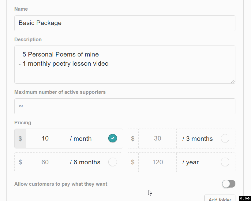251x201 pixels.
Task: Uncheck the selected monthly pricing checkmark
Action: 113,138
